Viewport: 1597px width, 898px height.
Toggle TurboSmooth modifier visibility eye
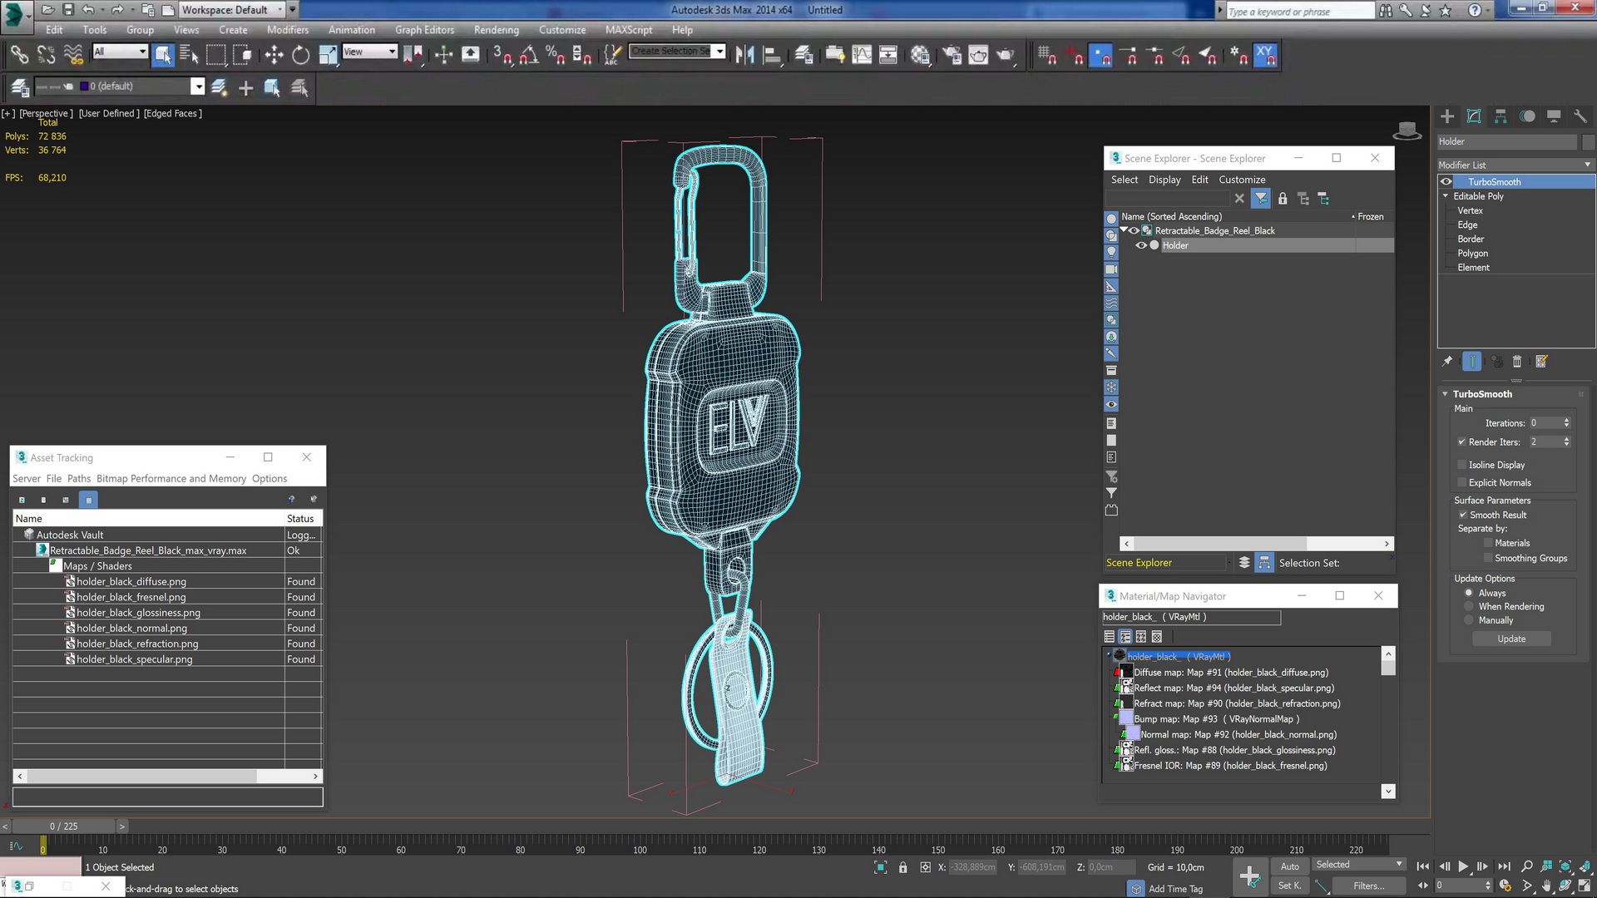coord(1446,182)
